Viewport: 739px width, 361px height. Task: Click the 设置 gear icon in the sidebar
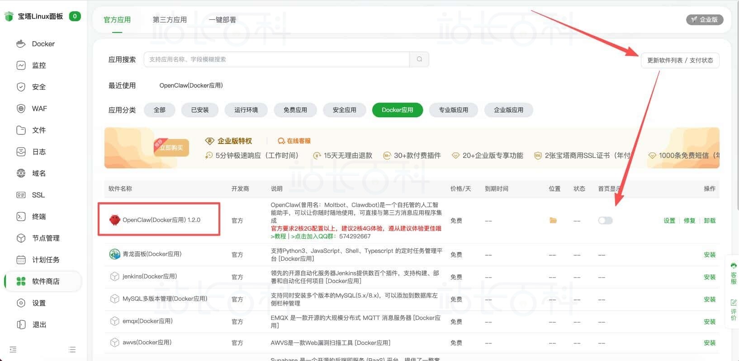21,303
